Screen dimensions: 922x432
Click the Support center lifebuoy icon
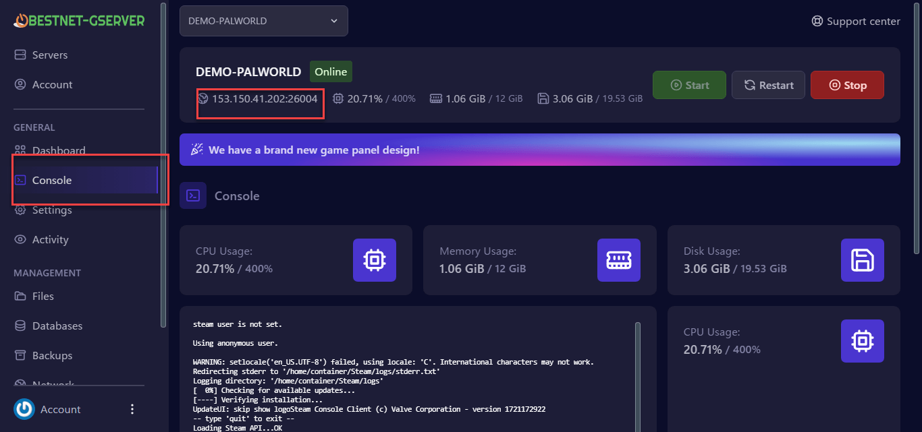817,22
